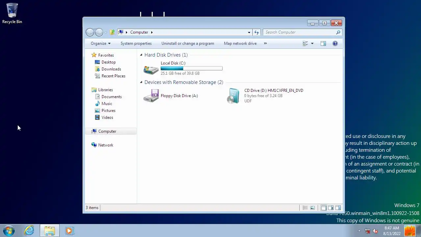This screenshot has width=421, height=237.
Task: Click the taskbar clock showing 8:47 AM
Action: click(x=392, y=231)
